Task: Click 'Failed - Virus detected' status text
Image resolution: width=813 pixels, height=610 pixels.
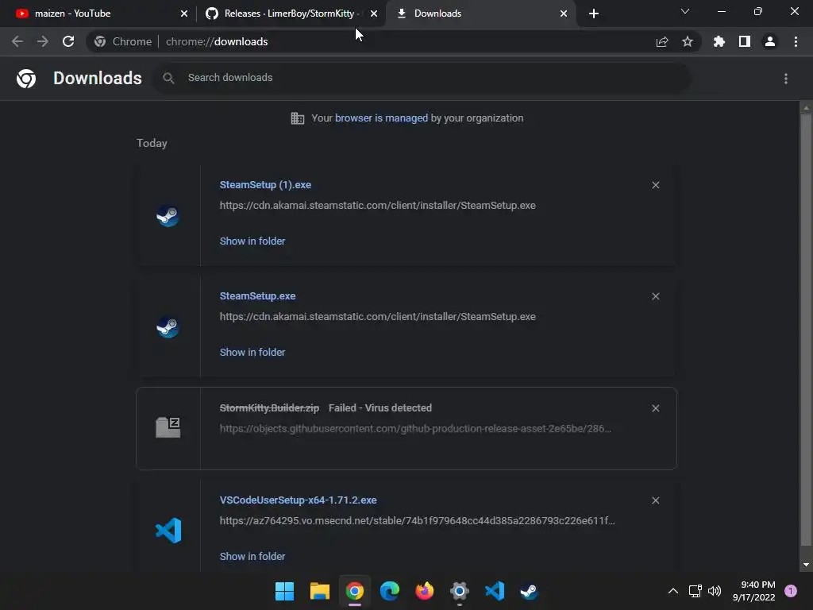Action: pos(380,407)
